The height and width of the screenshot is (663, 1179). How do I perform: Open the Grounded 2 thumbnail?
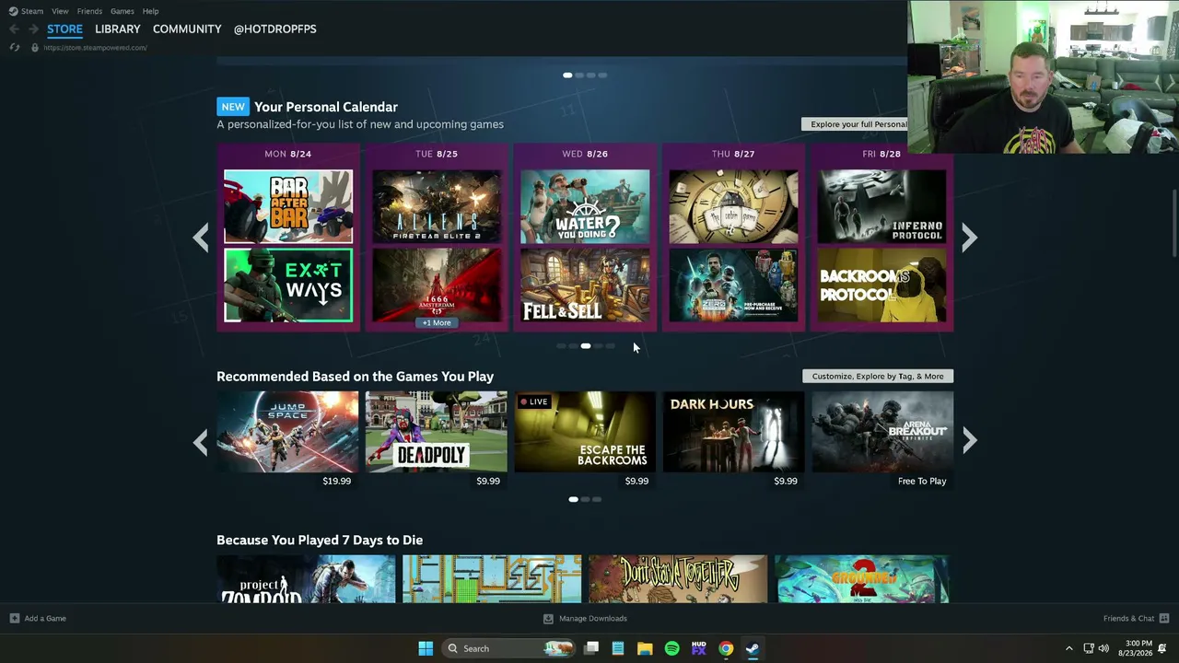pyautogui.click(x=863, y=579)
